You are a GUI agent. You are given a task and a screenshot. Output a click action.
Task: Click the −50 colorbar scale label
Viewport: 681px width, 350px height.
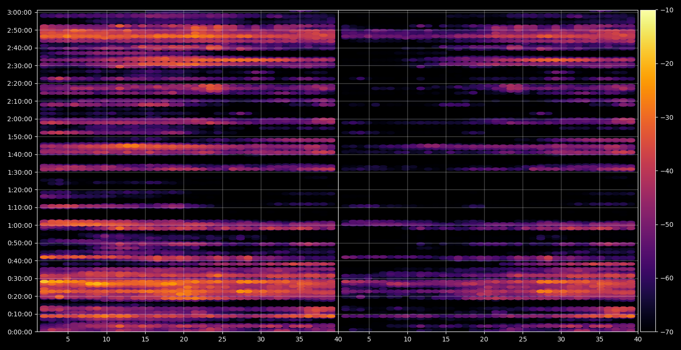667,224
